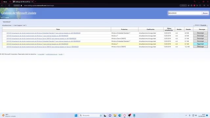210x118 pixels.
Task: Select the 12.2 MB size cell
Action: tap(187, 47)
